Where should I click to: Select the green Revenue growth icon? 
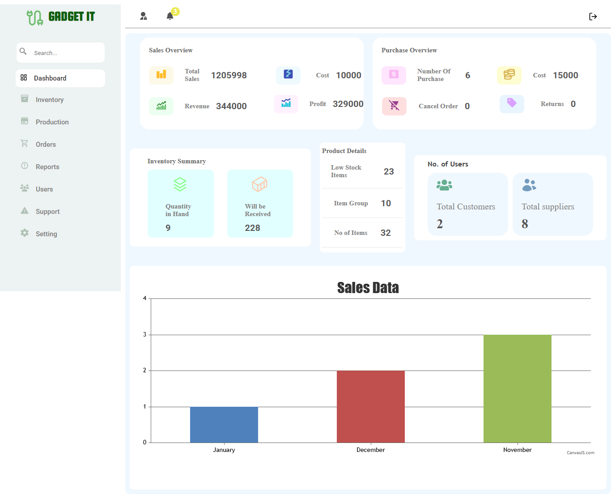pyautogui.click(x=161, y=106)
